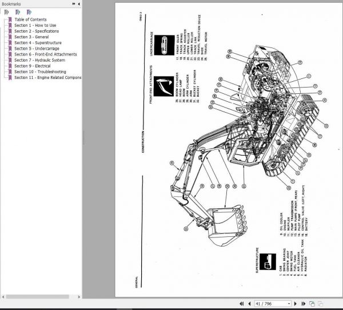Click the Bookmarks panel title

[x=11, y=4]
